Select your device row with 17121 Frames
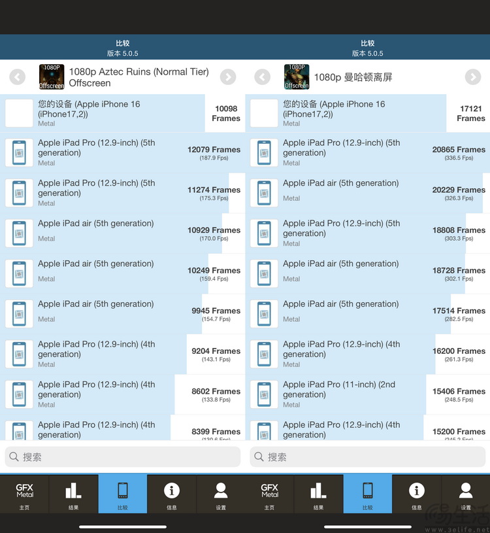This screenshot has width=490, height=533. point(367,113)
